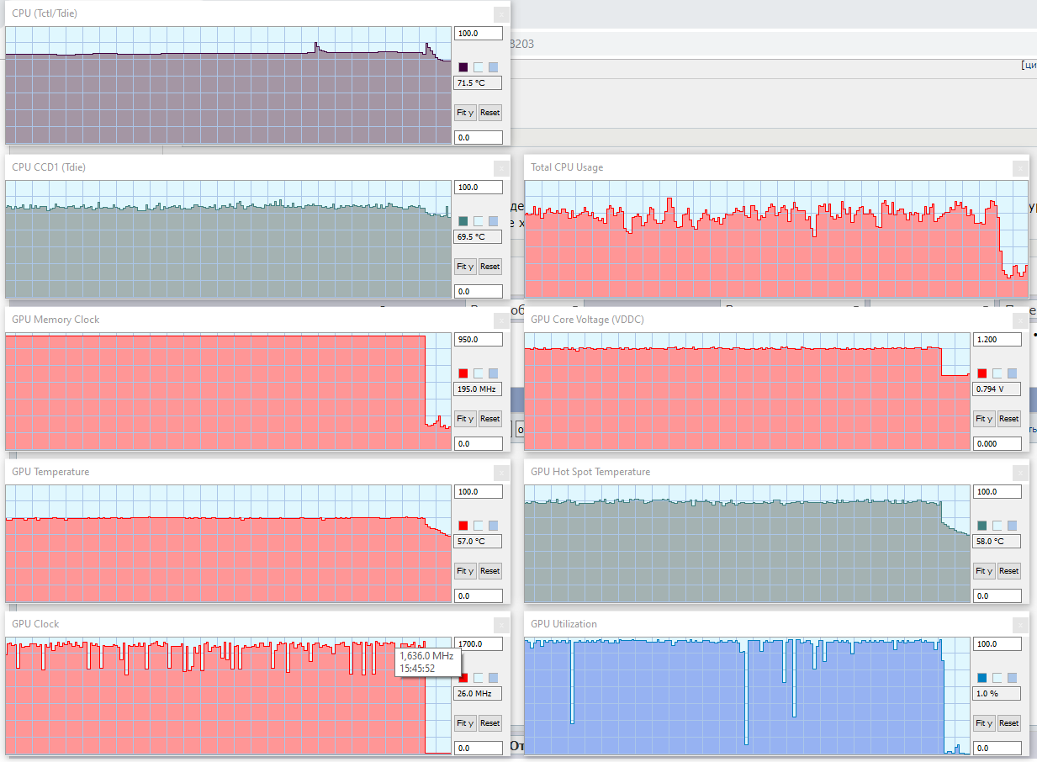
Task: Click the 1700.0 maximum field in GPU Clock
Action: click(479, 644)
